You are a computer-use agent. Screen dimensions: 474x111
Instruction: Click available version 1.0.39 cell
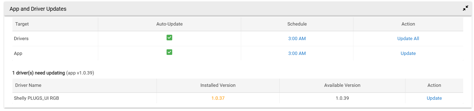pos(342,98)
